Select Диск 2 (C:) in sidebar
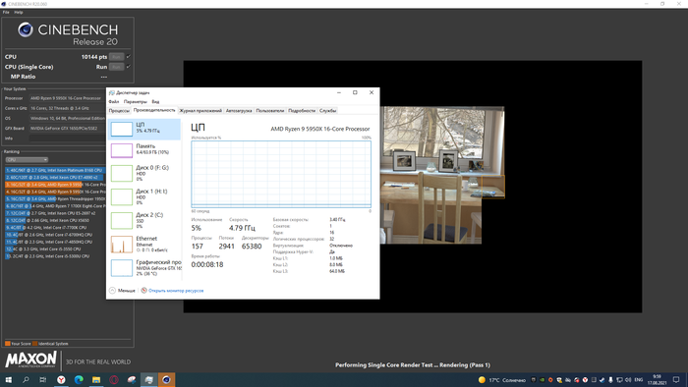Screen dimensions: 688x387 click(x=144, y=220)
